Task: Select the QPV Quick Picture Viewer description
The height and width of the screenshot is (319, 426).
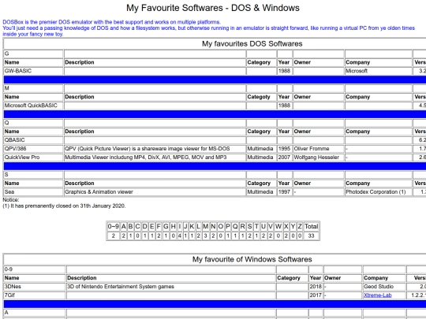Action: point(155,149)
